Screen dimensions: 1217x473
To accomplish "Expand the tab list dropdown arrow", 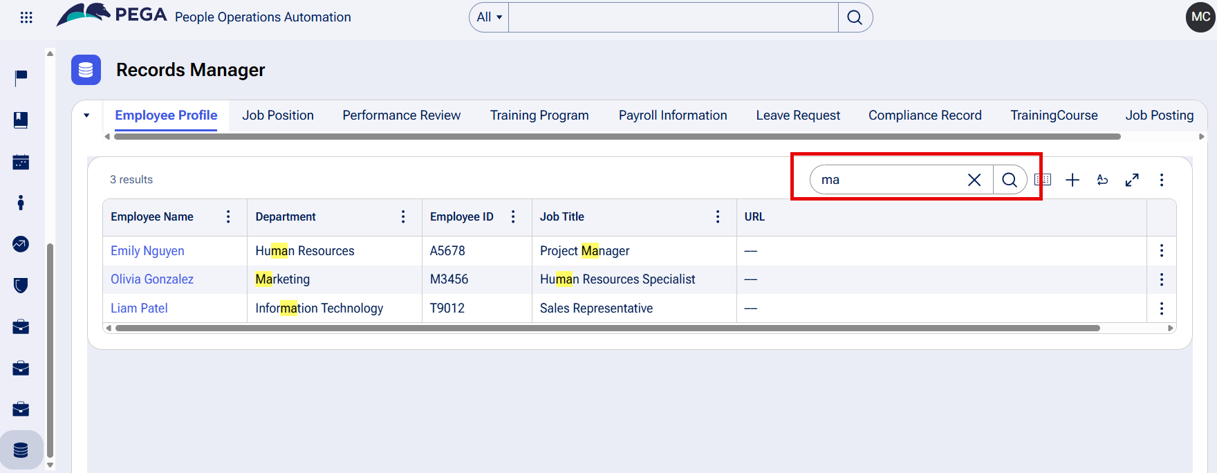I will click(x=86, y=115).
